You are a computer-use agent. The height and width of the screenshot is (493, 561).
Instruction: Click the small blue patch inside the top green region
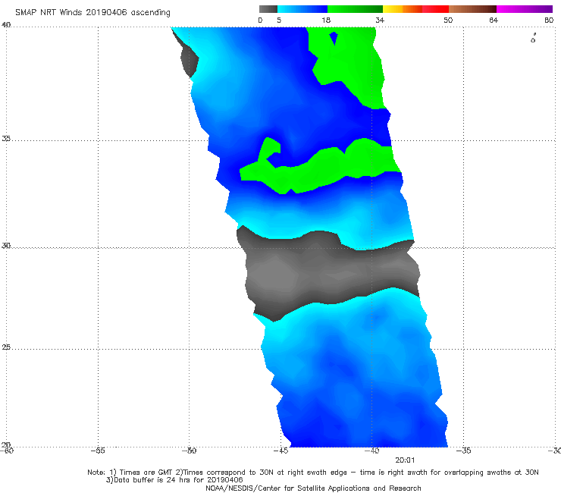[x=334, y=38]
